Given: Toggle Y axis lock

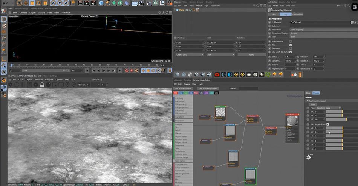Looking at the screenshot, I should coord(60,3).
